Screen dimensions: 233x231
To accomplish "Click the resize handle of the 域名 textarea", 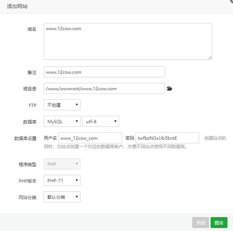I will tap(210, 57).
